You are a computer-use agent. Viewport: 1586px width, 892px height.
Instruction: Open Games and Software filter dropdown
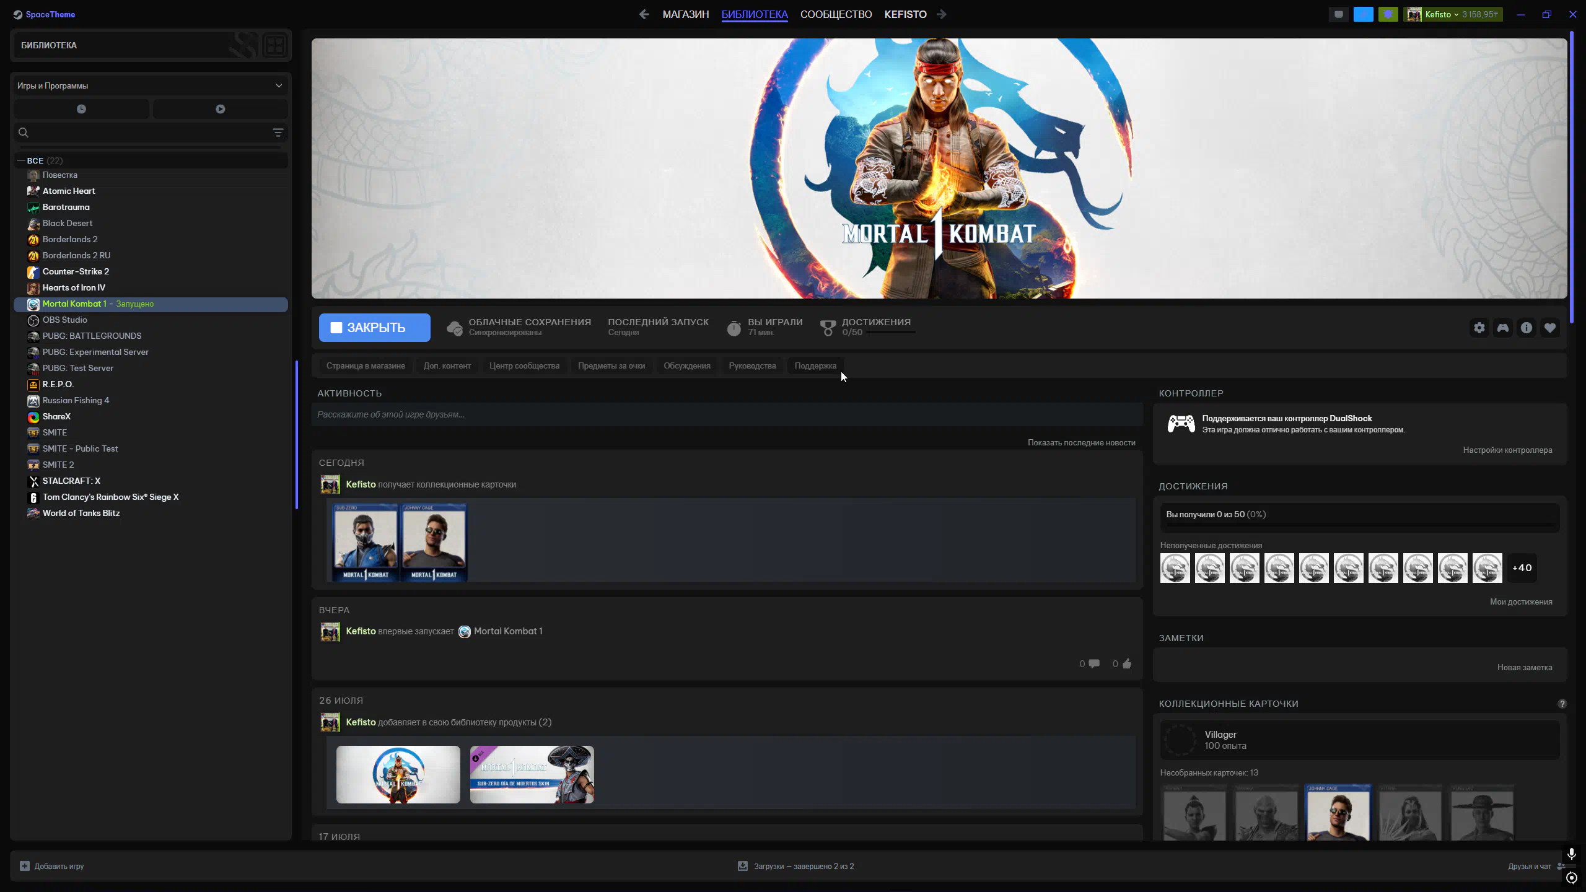coord(151,85)
